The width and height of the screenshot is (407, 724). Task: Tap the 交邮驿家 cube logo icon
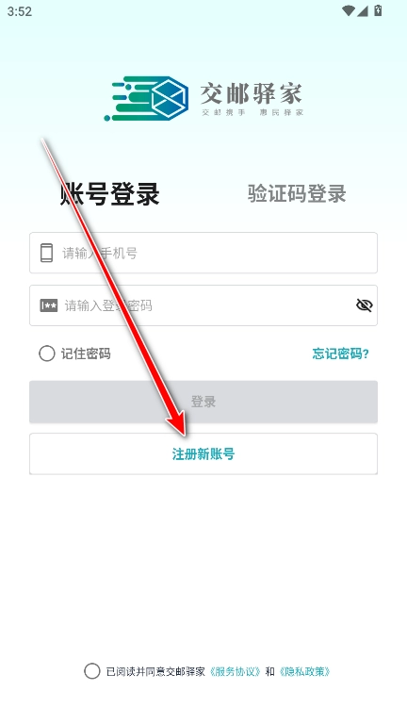pos(147,98)
